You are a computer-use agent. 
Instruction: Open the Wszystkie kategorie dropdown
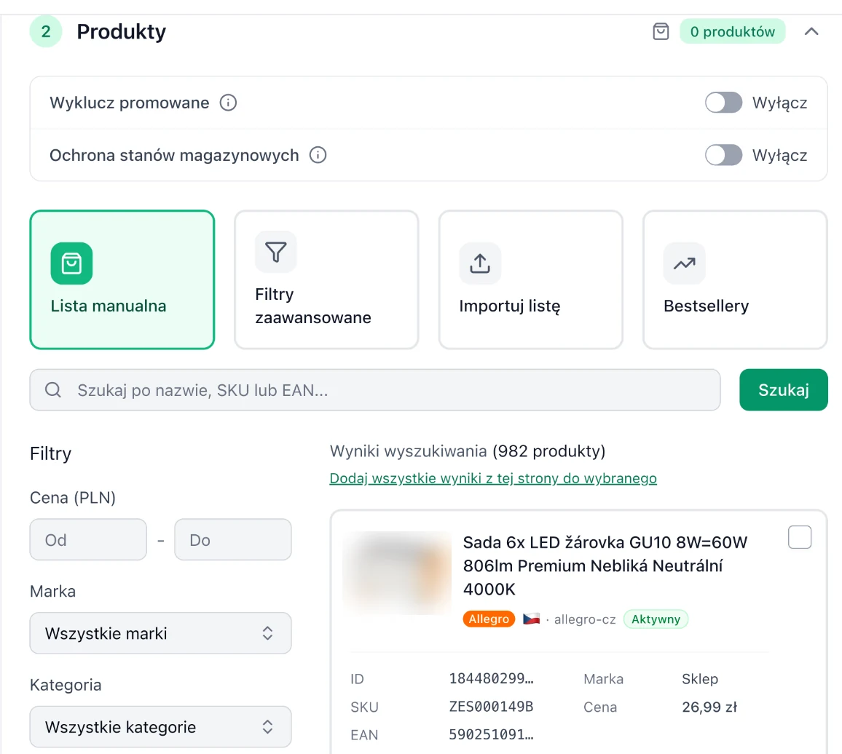pyautogui.click(x=160, y=726)
